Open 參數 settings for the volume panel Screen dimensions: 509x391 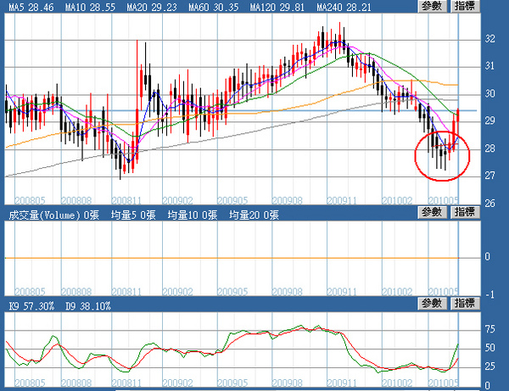click(434, 213)
